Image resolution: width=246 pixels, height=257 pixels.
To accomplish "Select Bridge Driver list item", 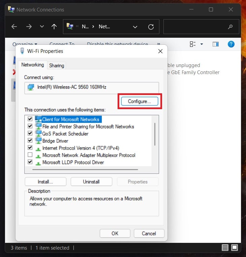I will [55, 141].
